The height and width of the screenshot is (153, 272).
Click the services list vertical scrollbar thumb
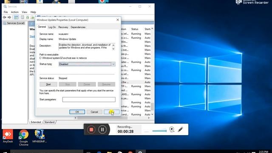pyautogui.click(x=152, y=107)
